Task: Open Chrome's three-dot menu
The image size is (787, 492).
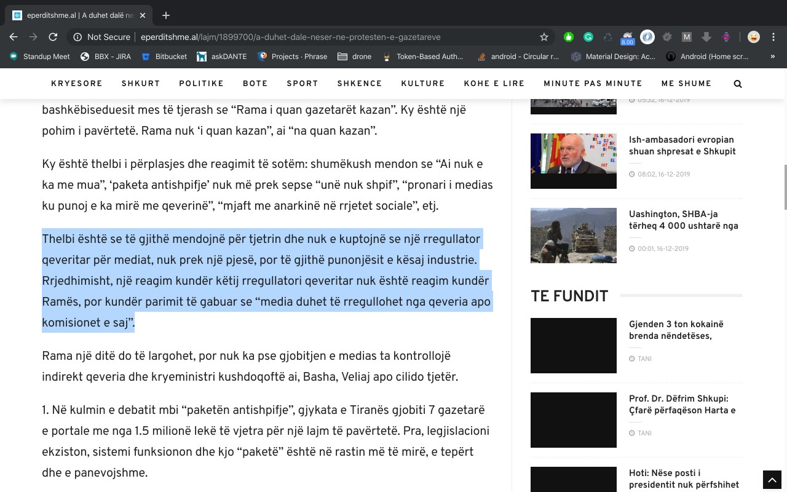Action: coord(774,37)
